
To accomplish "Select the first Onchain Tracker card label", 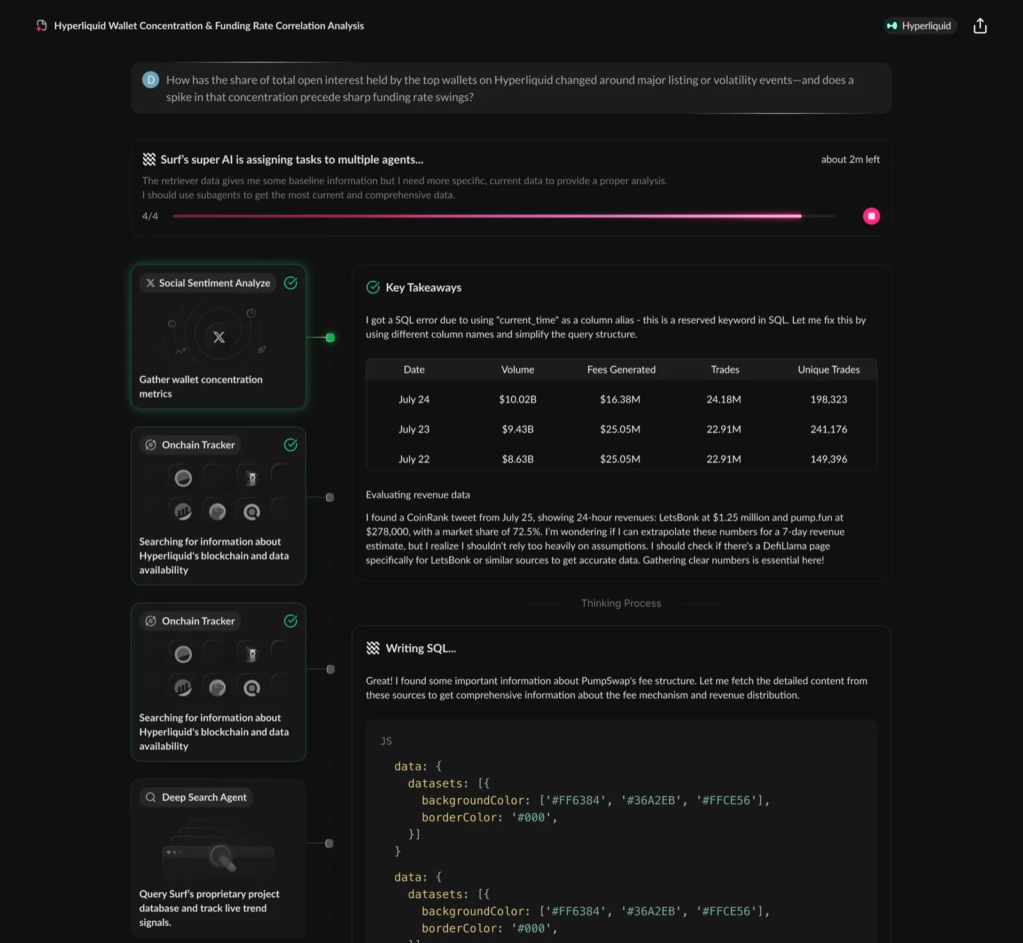I will tap(190, 445).
